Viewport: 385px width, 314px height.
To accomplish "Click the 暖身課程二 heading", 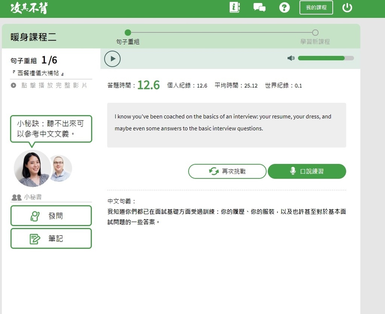I will coord(33,37).
